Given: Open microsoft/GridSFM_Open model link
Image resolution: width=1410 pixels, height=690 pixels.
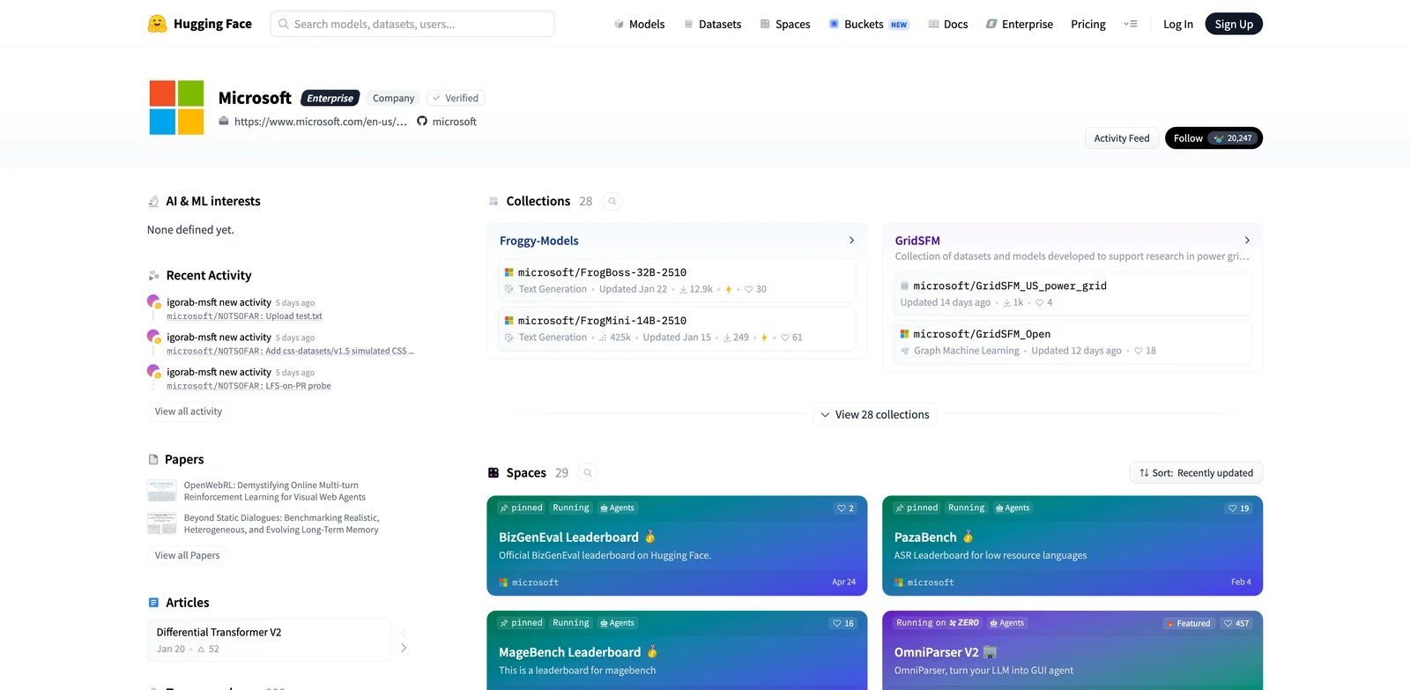Looking at the screenshot, I should click(x=982, y=334).
